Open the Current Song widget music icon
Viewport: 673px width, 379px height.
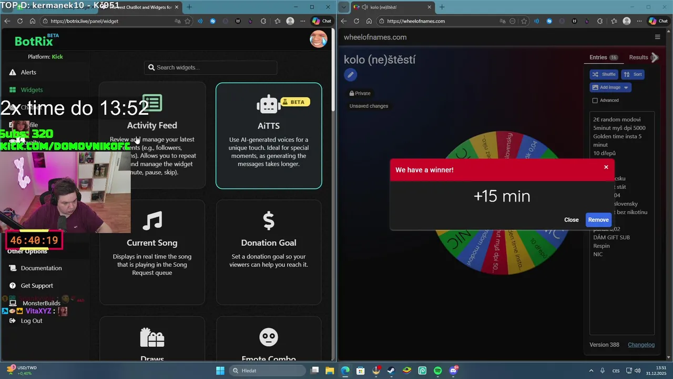pyautogui.click(x=152, y=221)
